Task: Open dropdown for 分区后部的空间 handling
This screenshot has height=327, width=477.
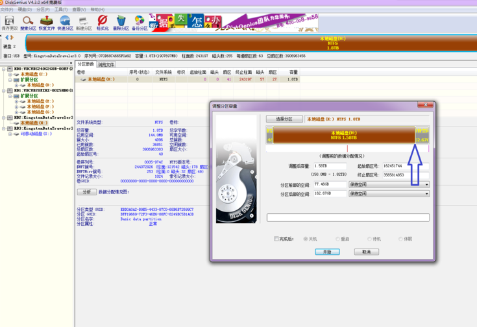Action: [426, 194]
